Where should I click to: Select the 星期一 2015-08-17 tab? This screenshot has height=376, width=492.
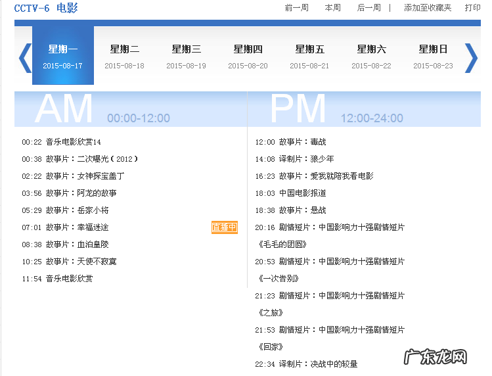[x=63, y=57]
